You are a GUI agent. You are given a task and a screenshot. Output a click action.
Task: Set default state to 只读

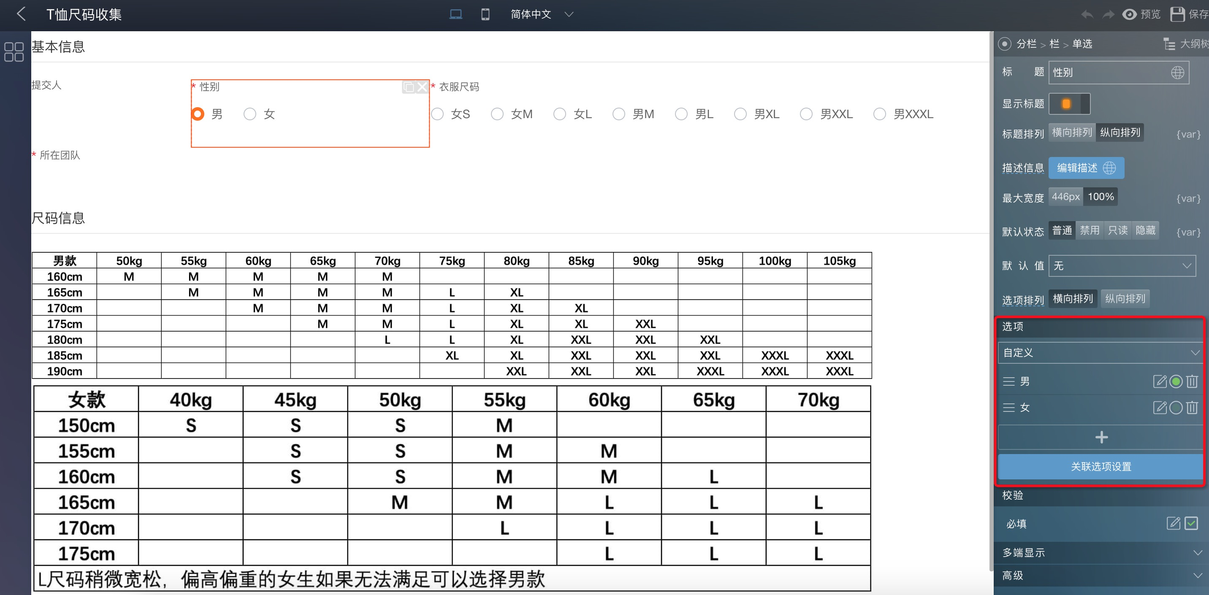point(1117,230)
